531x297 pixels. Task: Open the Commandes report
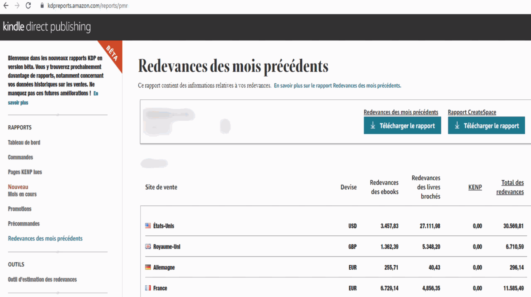pos(21,157)
